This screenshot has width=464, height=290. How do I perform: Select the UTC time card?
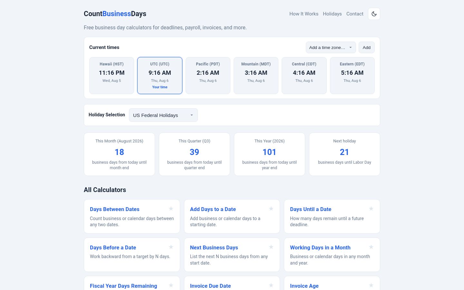(x=160, y=76)
